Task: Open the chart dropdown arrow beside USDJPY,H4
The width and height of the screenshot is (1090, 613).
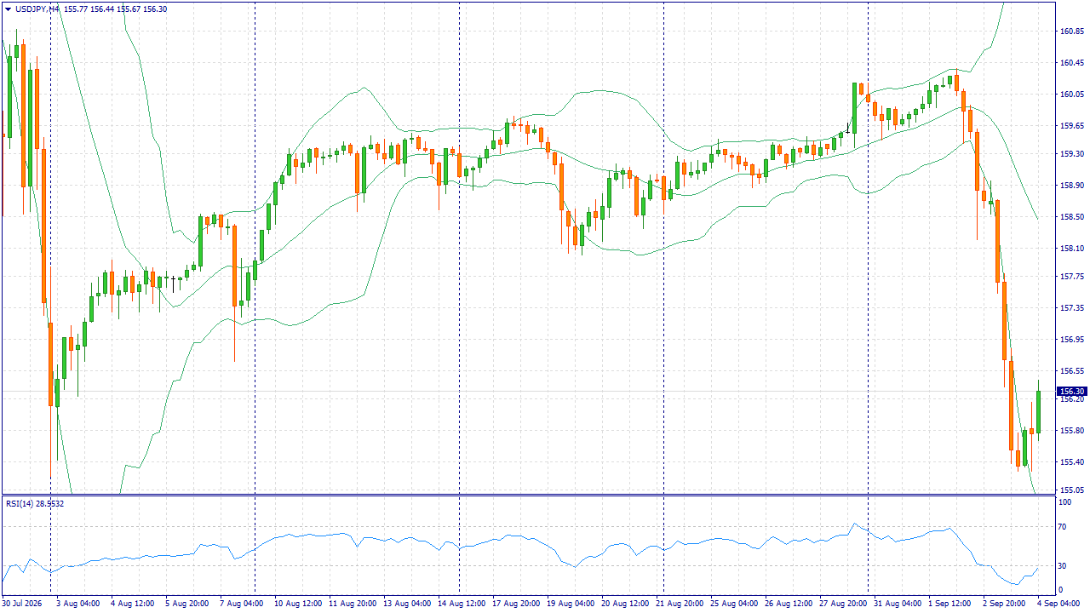Action: (9, 9)
